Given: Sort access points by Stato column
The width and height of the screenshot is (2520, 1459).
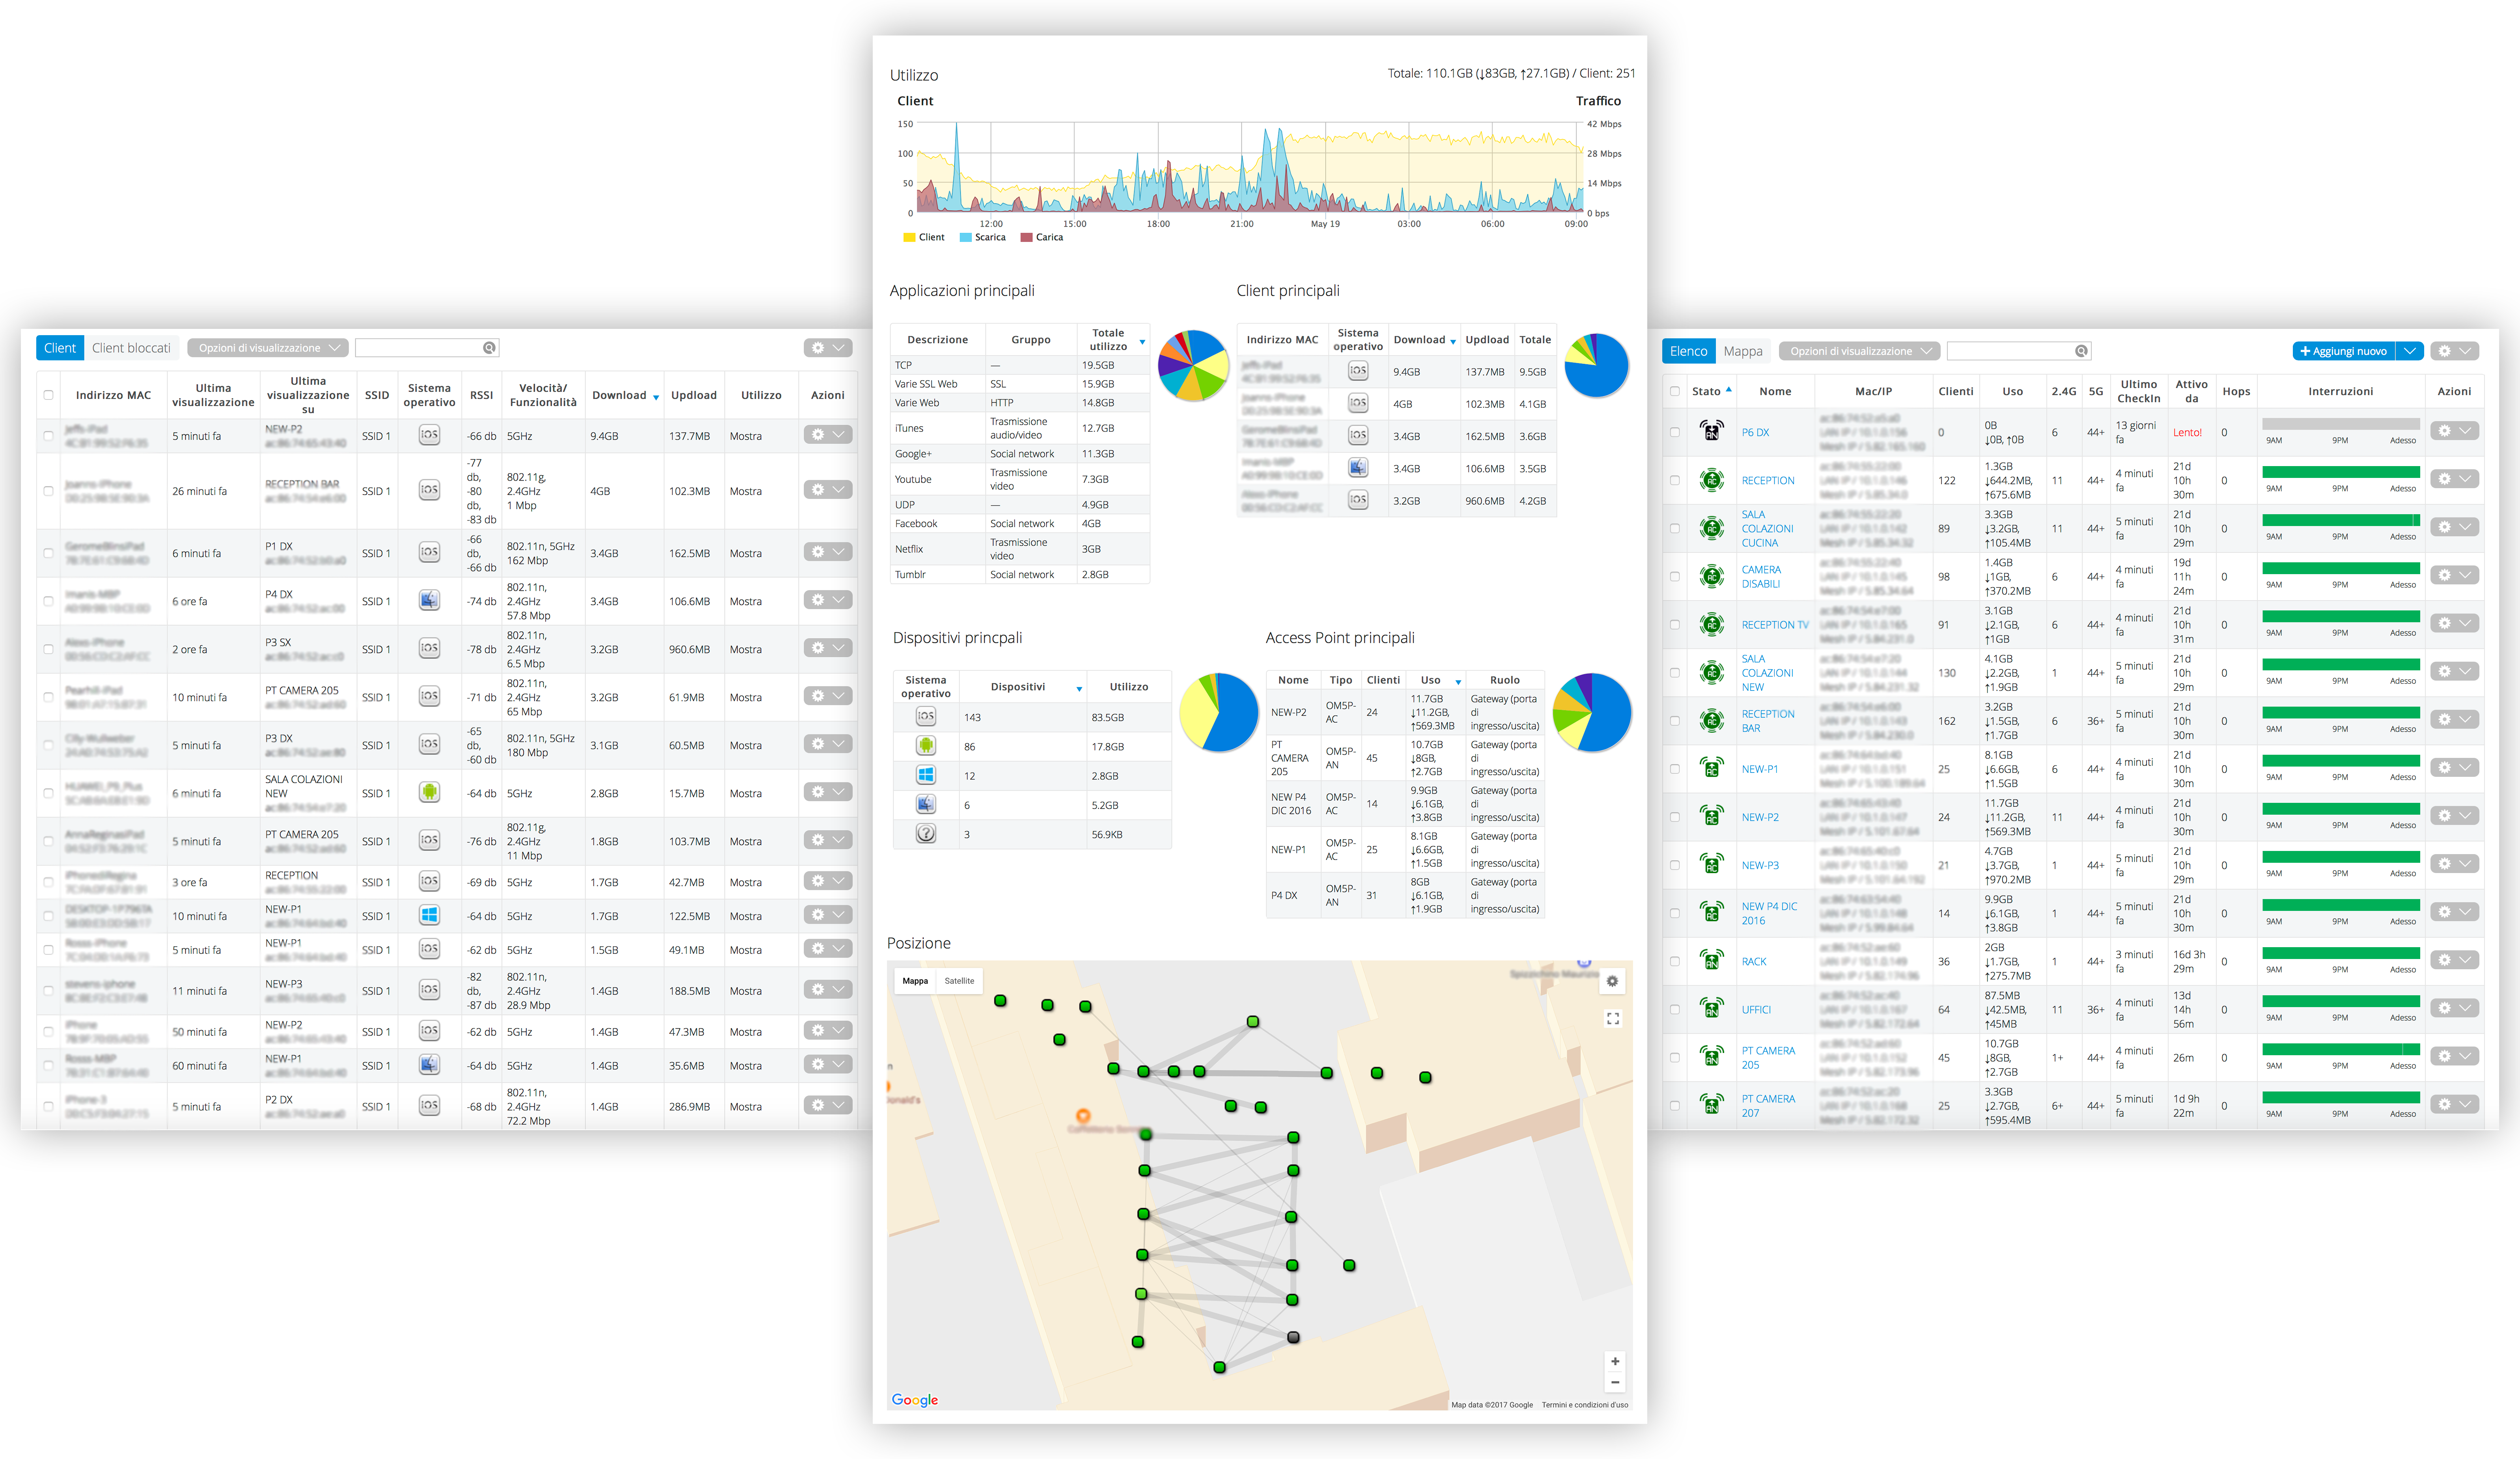Looking at the screenshot, I should 1711,392.
